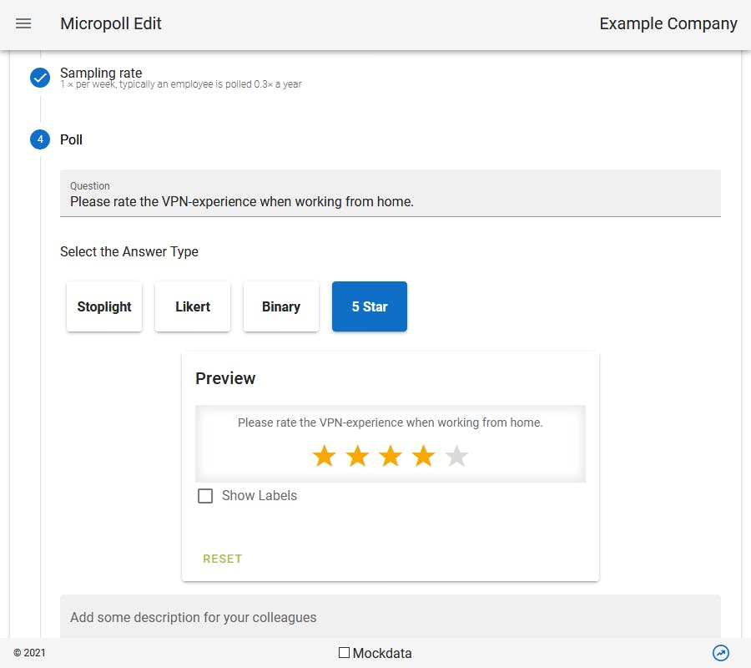Screen dimensions: 751x668
Task: Click the description field for colleagues
Action: tap(391, 618)
